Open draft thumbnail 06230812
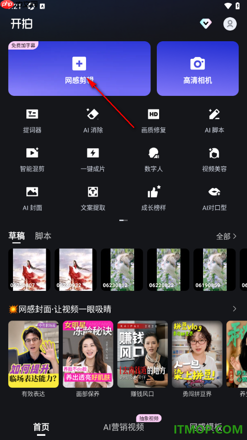Viewport: 247px width, 440px height. 122,270
